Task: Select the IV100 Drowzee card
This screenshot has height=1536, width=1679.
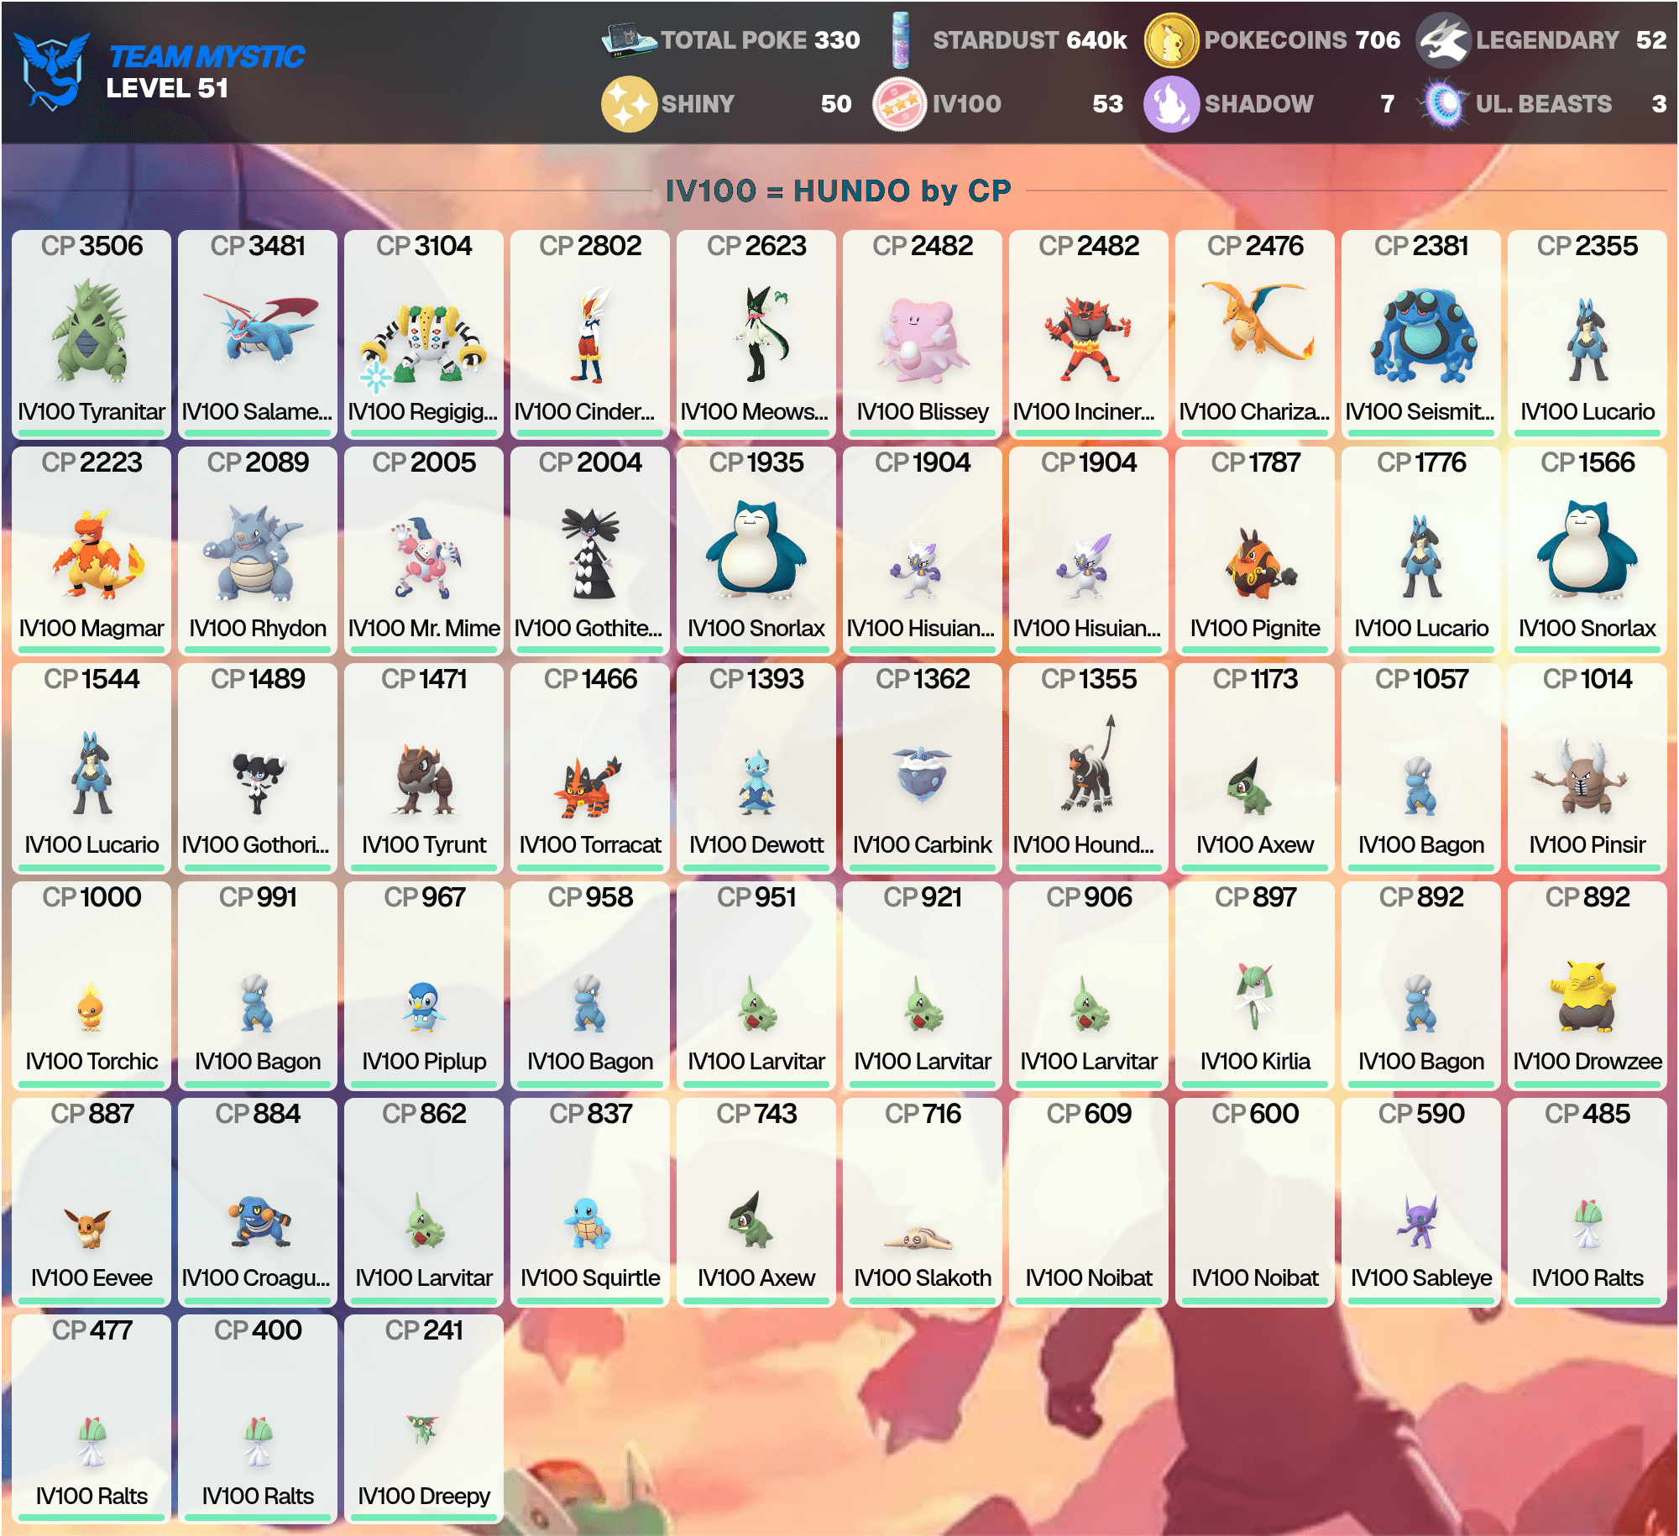Action: tap(1587, 985)
